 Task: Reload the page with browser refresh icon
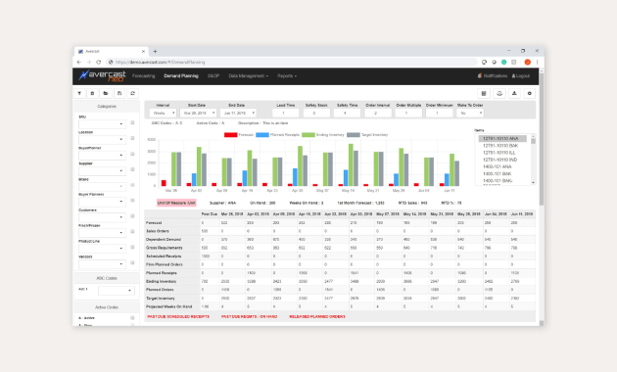pos(98,62)
